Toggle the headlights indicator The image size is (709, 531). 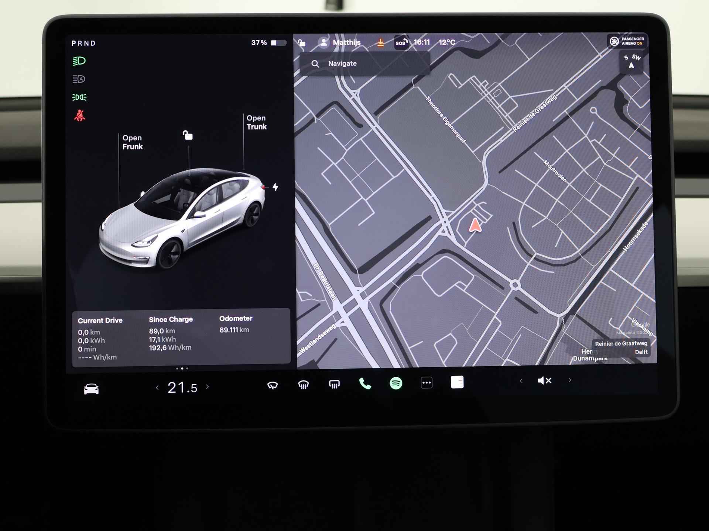79,61
